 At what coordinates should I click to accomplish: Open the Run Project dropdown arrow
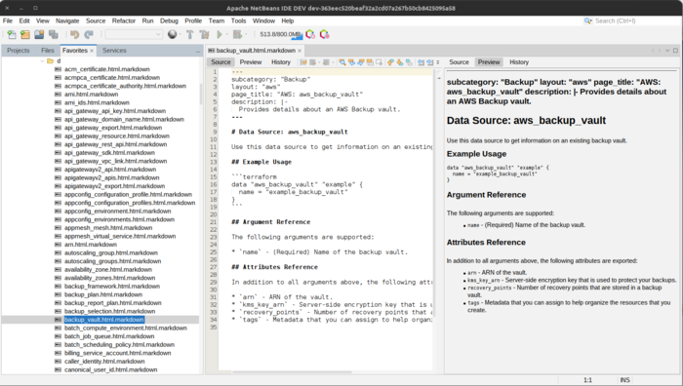coord(226,34)
